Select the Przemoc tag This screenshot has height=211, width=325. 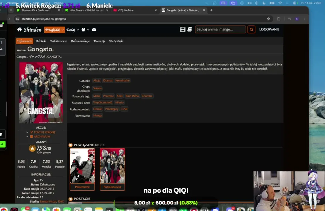[108, 96]
